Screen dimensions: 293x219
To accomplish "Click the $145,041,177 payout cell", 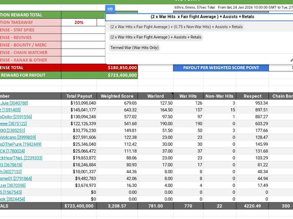I will pos(79,110).
